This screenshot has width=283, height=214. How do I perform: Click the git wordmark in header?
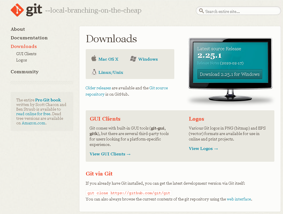pyautogui.click(x=34, y=10)
